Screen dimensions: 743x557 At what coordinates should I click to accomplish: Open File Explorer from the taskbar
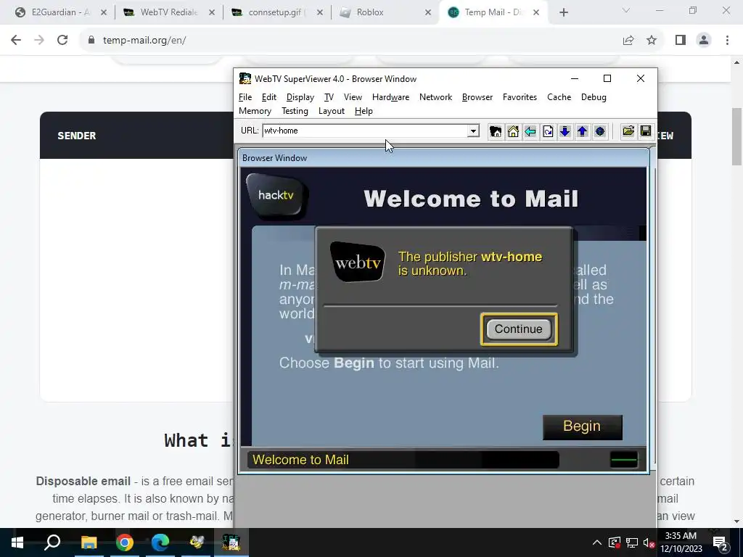click(89, 542)
